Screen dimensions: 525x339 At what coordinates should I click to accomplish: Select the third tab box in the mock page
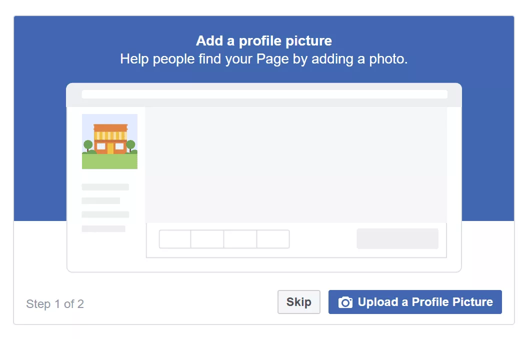[240, 239]
